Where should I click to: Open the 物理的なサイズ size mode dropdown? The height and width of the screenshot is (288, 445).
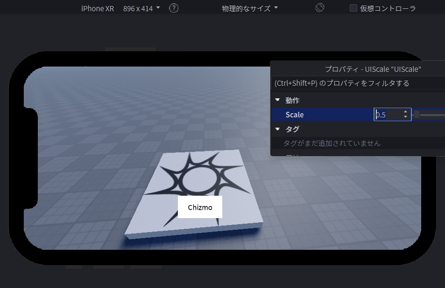(x=250, y=8)
